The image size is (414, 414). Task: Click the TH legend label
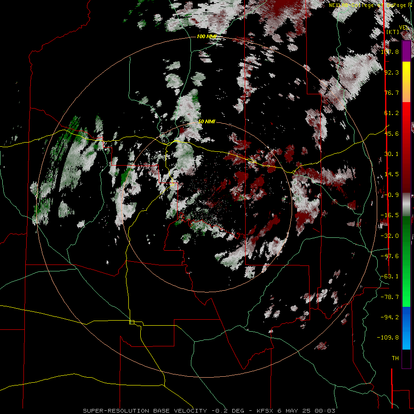click(x=395, y=358)
